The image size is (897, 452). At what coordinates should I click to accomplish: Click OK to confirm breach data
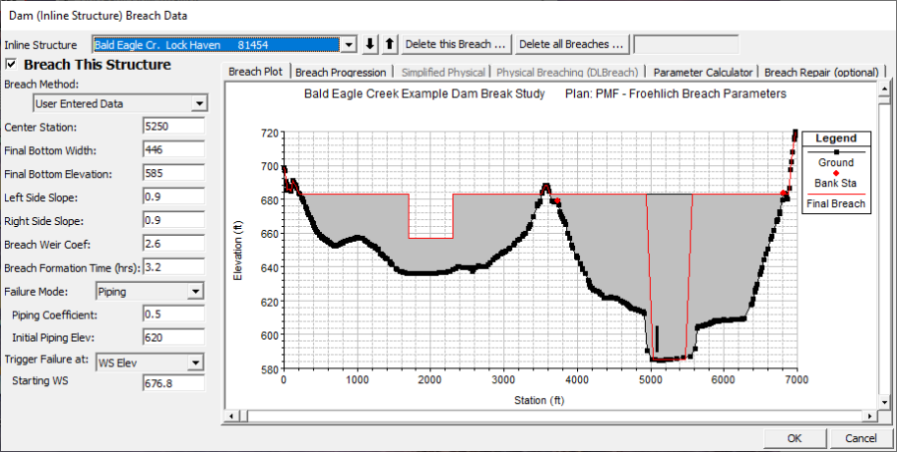click(x=793, y=438)
